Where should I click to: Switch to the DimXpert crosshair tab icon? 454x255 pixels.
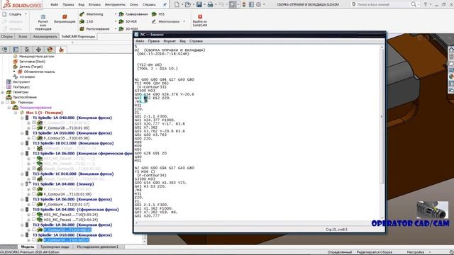pos(38,50)
